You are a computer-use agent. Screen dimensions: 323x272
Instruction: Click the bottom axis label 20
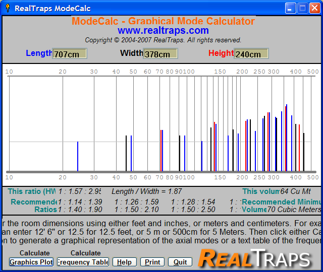(63, 177)
